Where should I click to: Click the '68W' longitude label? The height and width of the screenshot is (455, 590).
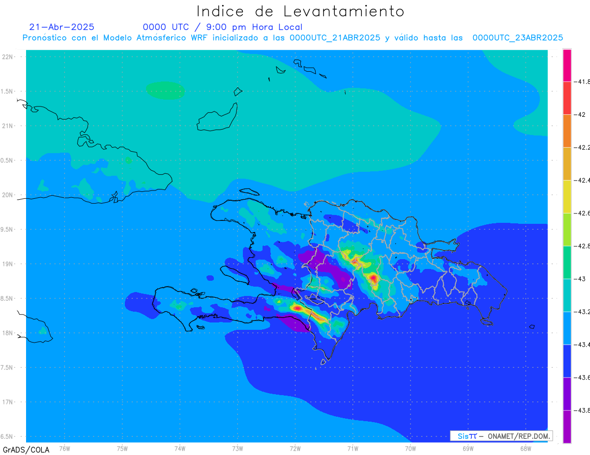(525, 448)
